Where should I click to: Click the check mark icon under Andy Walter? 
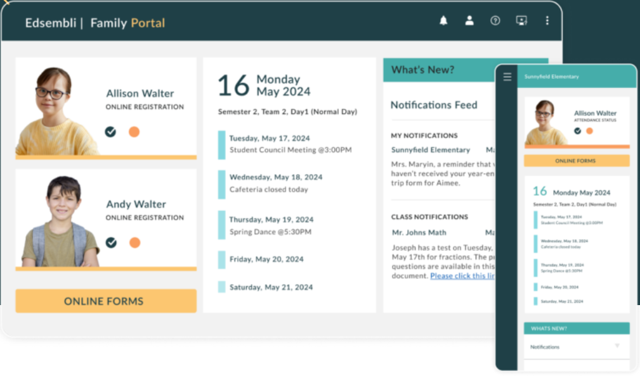[x=111, y=242]
